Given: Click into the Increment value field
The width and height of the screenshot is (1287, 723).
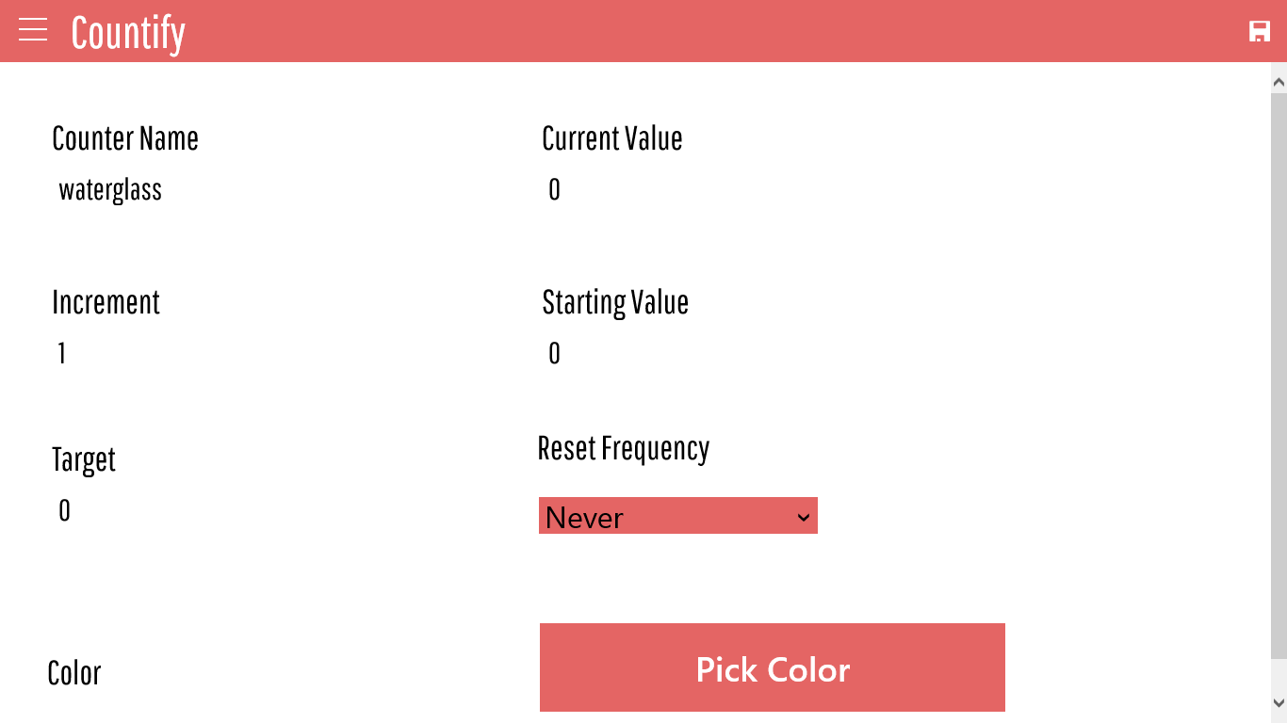Looking at the screenshot, I should tap(188, 354).
